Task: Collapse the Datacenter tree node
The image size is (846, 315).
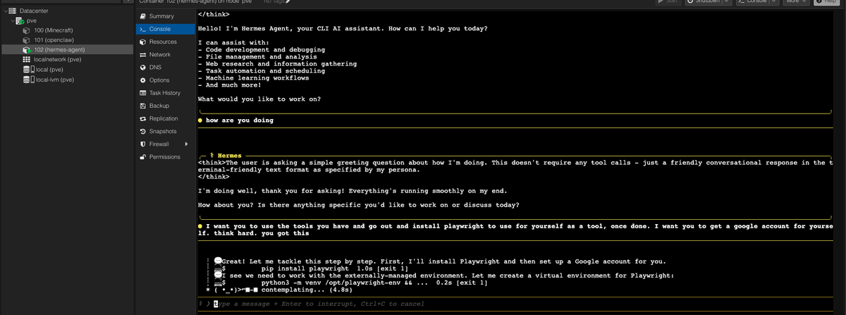Action: 4,11
